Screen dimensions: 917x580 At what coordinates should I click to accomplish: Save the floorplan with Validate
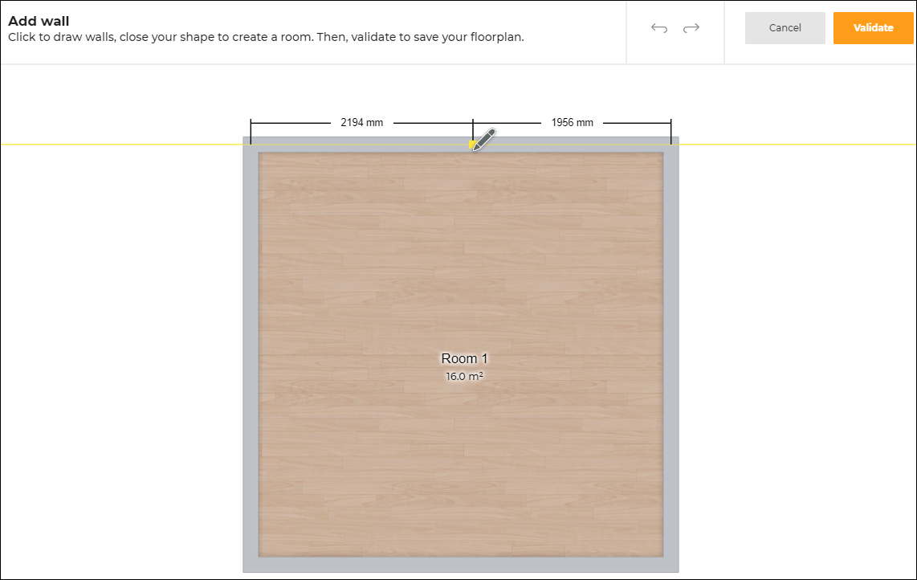coord(873,28)
